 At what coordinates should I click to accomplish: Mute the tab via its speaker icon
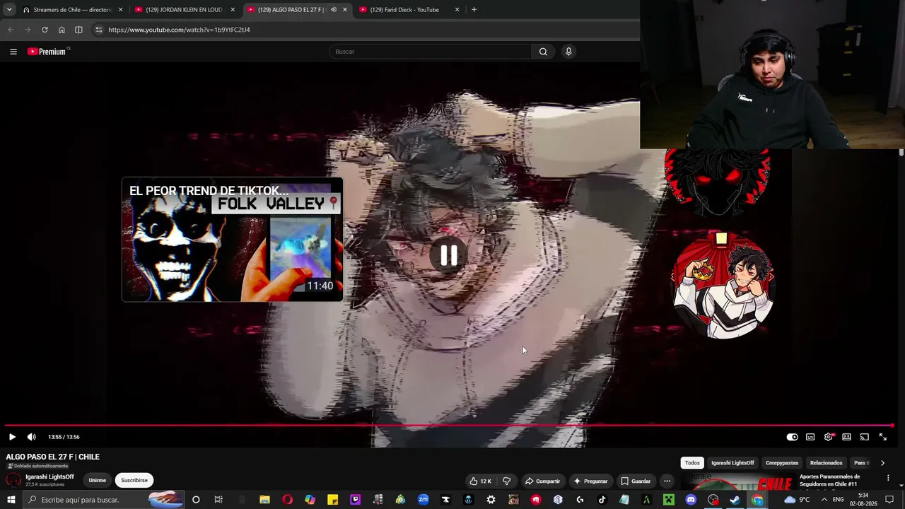pos(334,10)
